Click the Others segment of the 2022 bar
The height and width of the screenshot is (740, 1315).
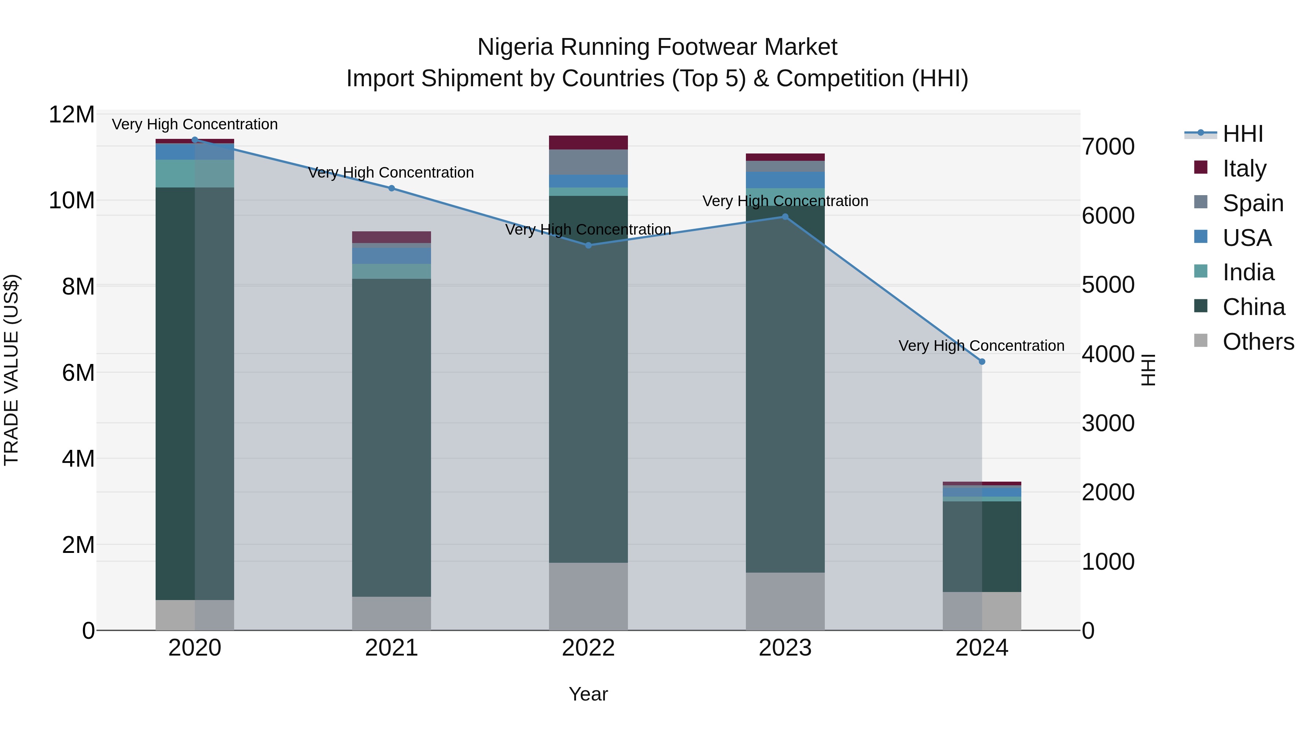coord(588,596)
